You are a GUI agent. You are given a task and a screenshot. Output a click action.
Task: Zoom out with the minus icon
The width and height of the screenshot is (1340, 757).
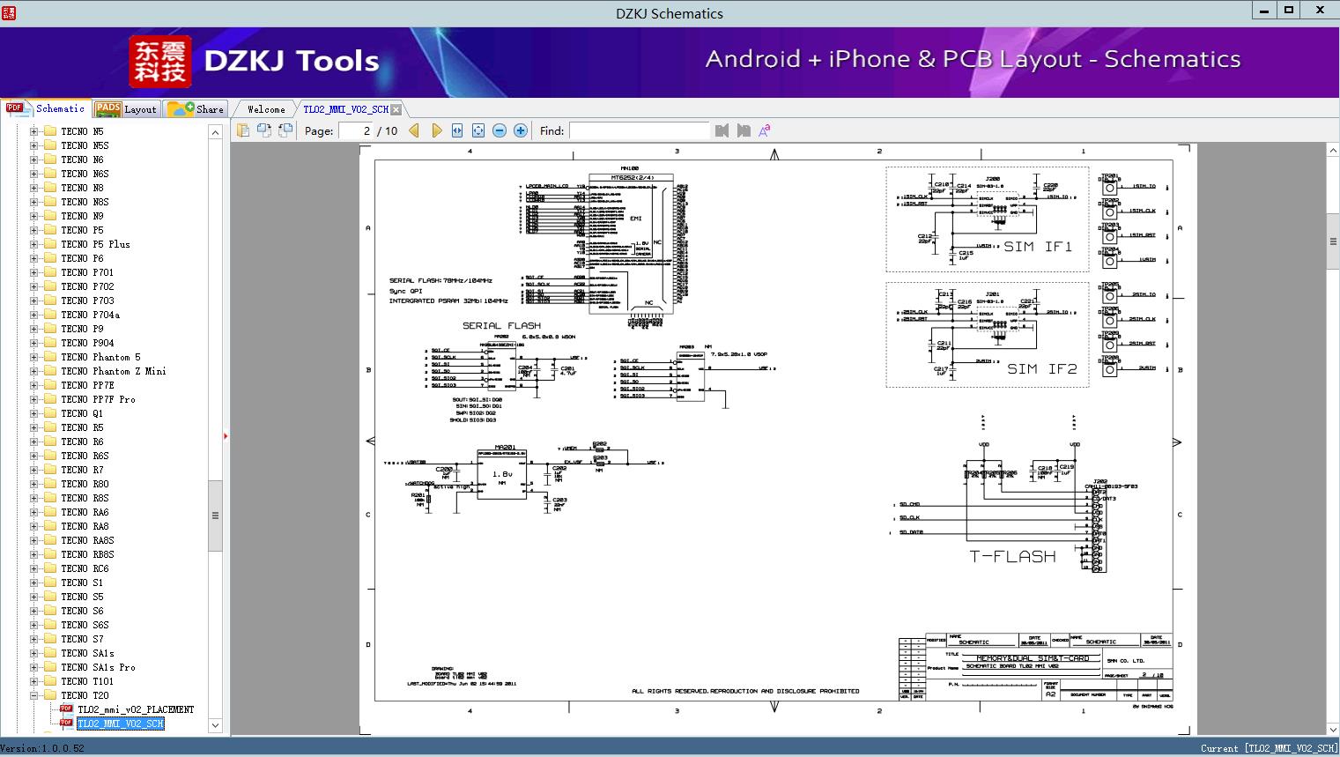(500, 130)
